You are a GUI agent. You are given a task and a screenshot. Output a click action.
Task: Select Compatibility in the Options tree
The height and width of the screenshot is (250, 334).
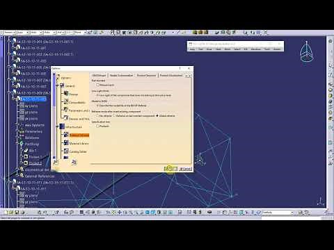coord(77,102)
